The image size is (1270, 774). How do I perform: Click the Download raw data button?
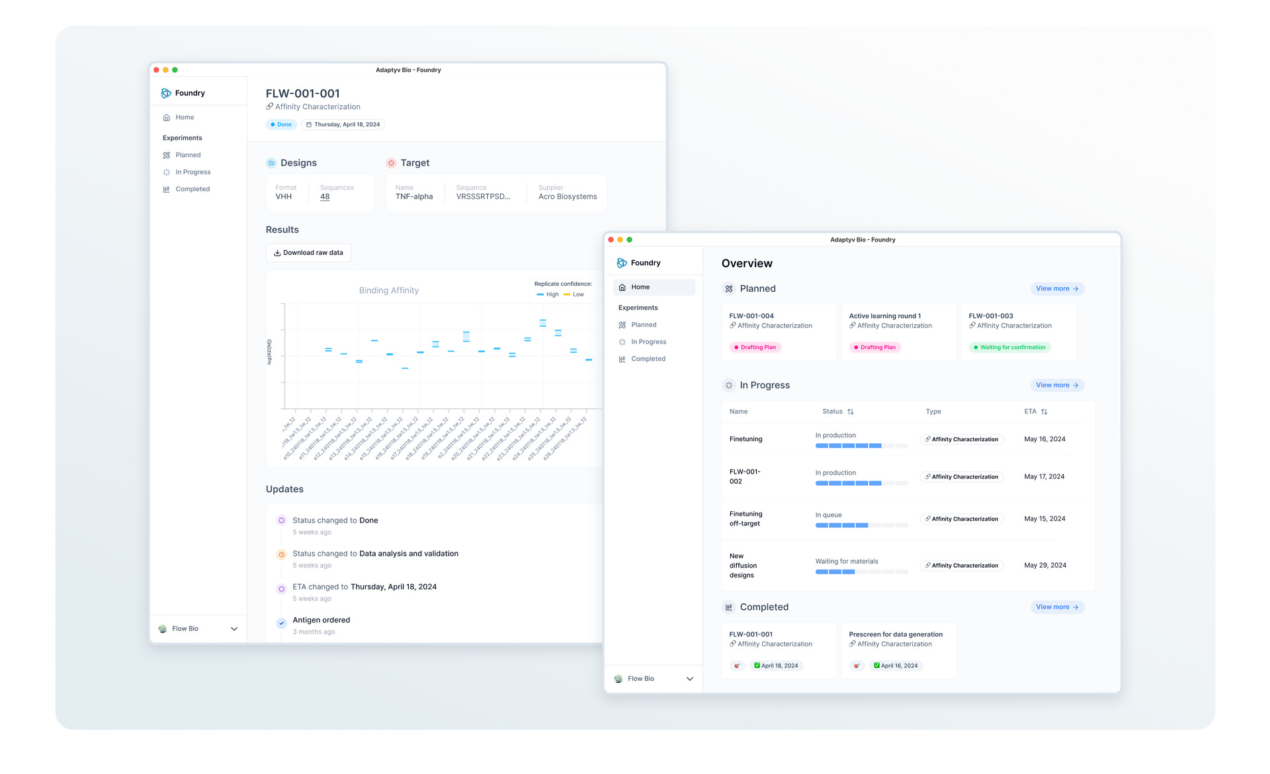(308, 252)
